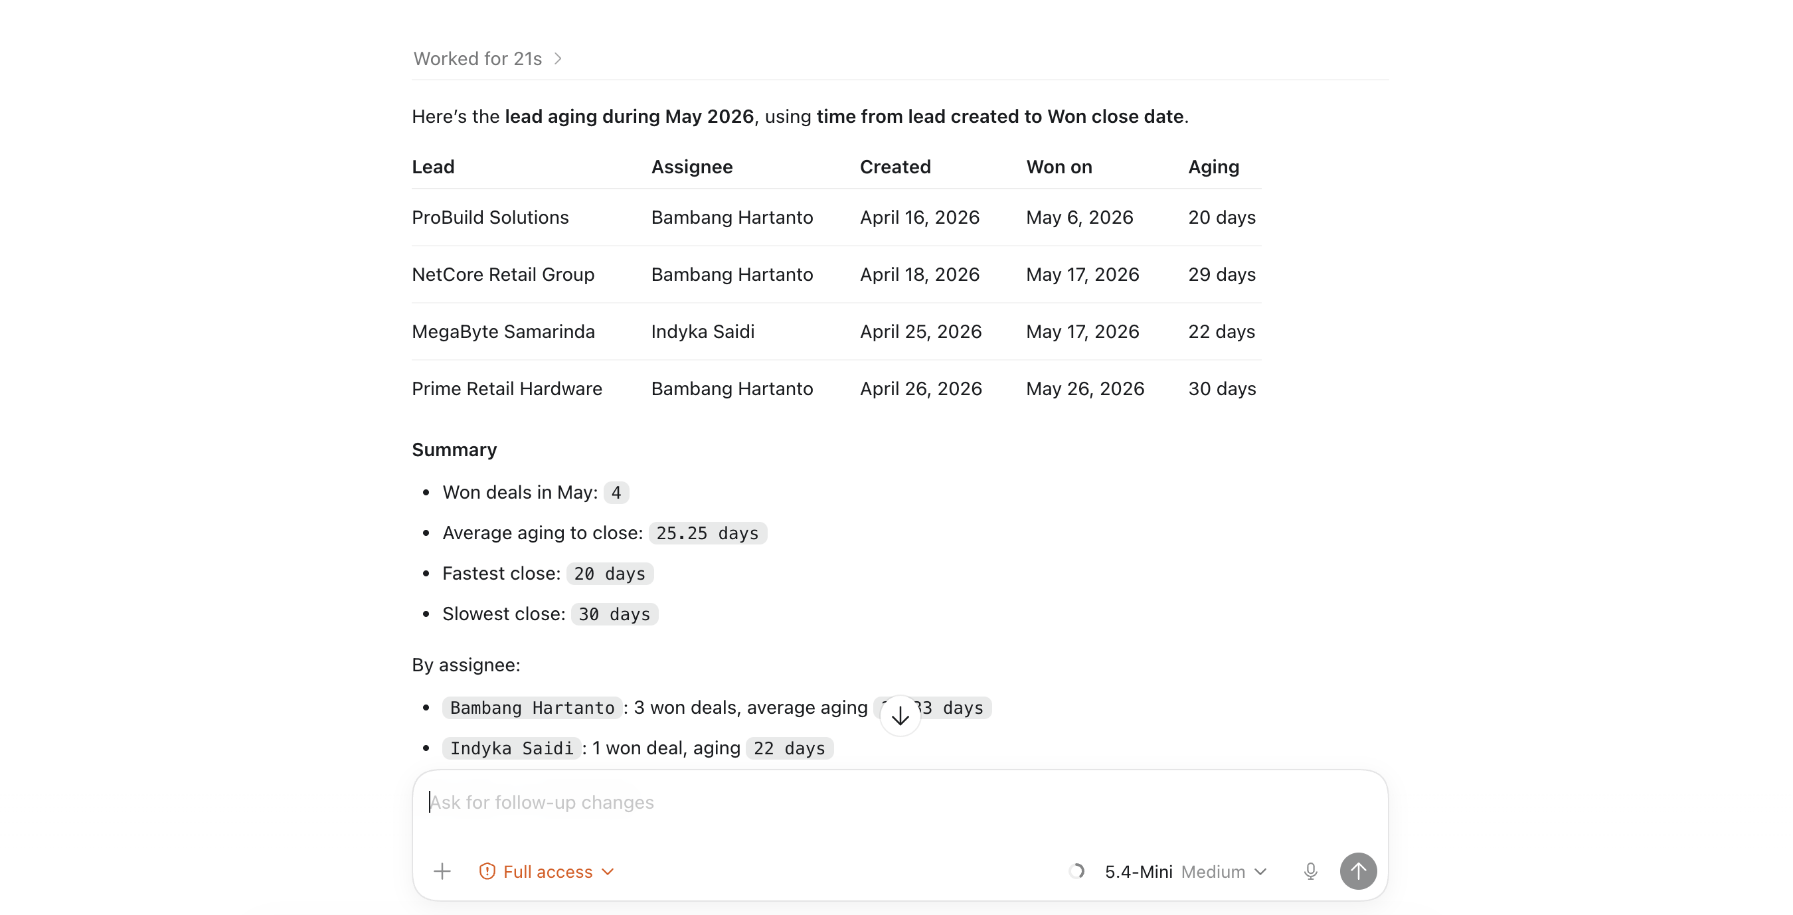Click the won deals count '4'
Image resolution: width=1793 pixels, height=915 pixels.
tap(616, 493)
